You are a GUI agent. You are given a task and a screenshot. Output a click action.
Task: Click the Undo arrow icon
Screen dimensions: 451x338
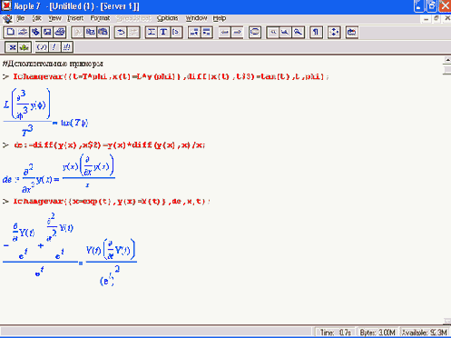(x=121, y=32)
